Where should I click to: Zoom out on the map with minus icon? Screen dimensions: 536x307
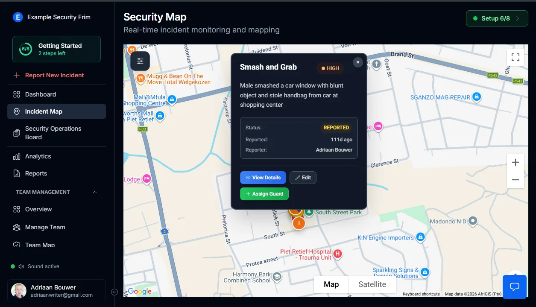[x=515, y=180]
